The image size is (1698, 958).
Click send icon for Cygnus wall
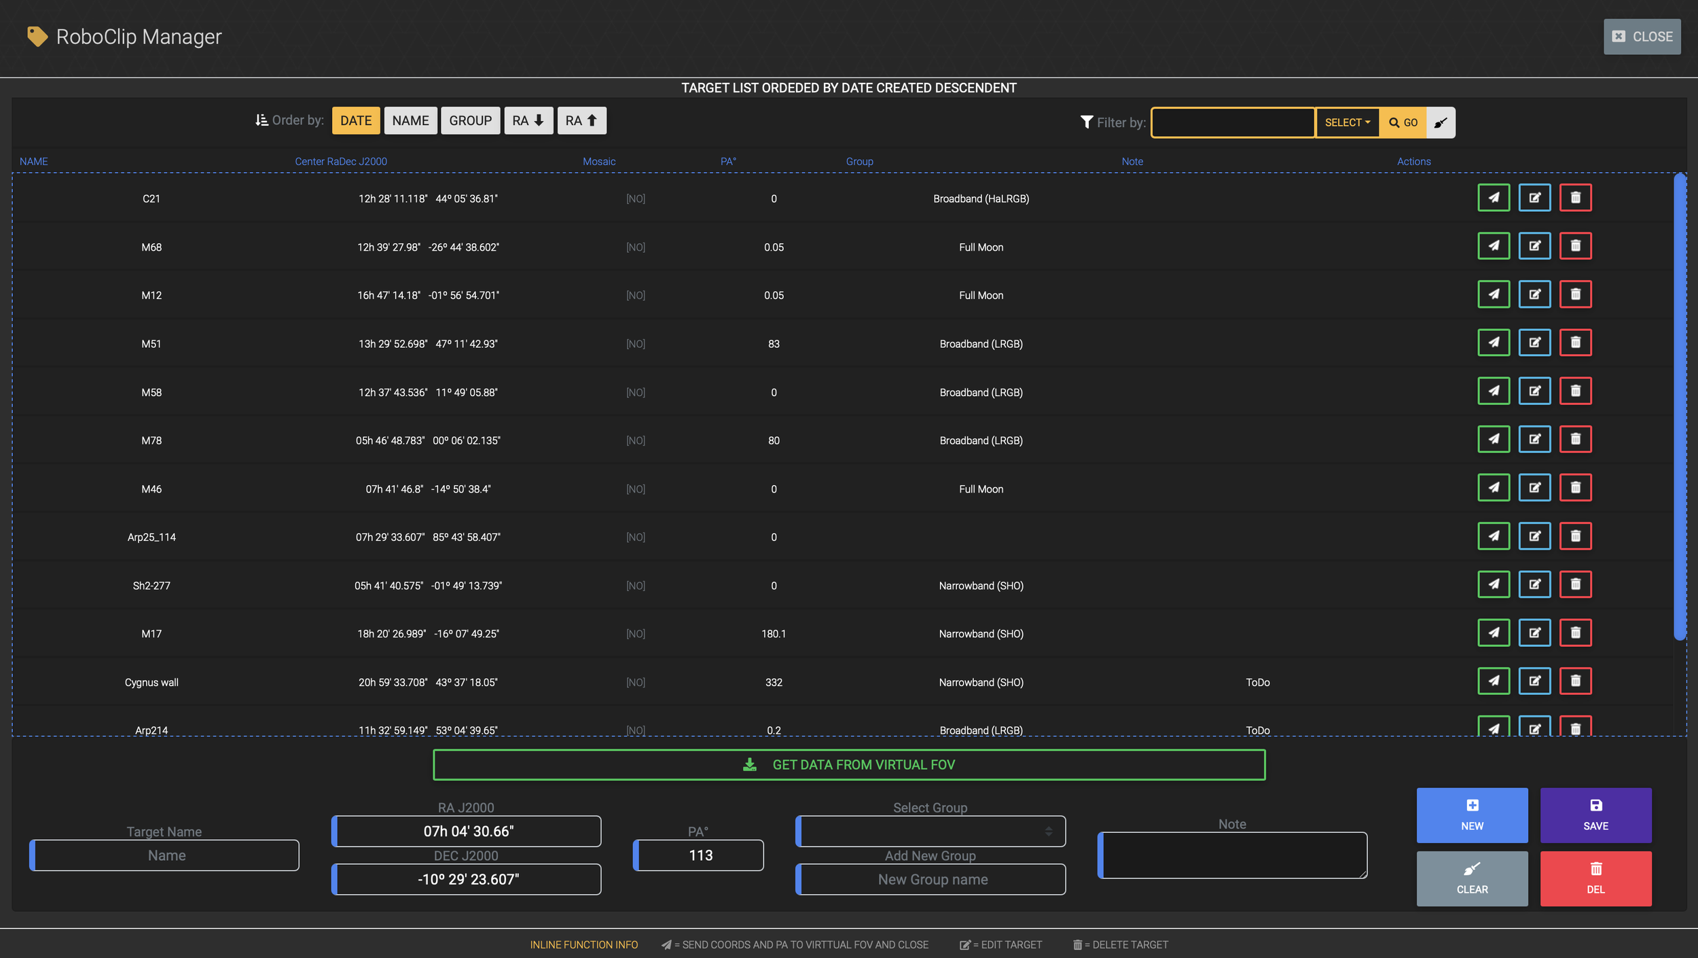[x=1493, y=681]
